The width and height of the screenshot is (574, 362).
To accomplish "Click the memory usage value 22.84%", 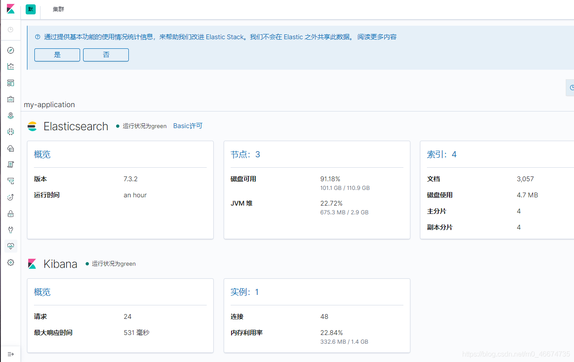I will [x=332, y=333].
